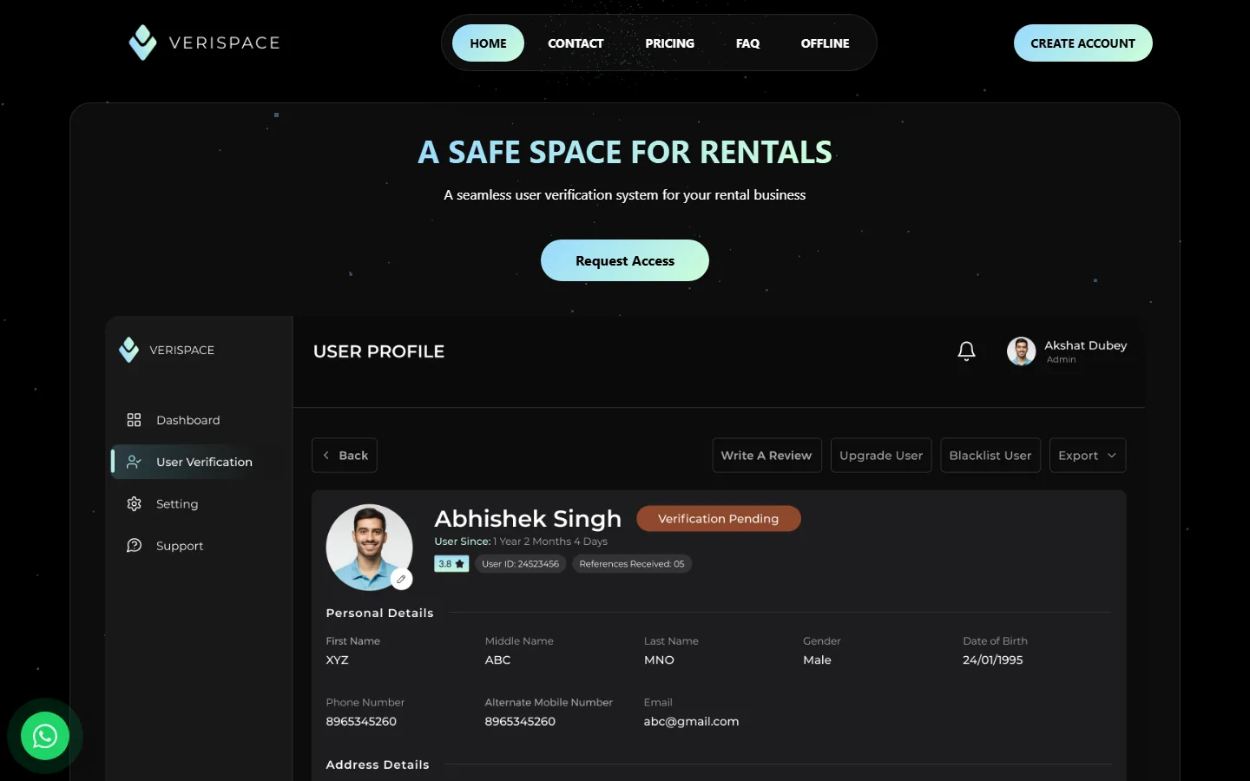
Task: Click the middle name value ABC
Action: [x=497, y=660]
